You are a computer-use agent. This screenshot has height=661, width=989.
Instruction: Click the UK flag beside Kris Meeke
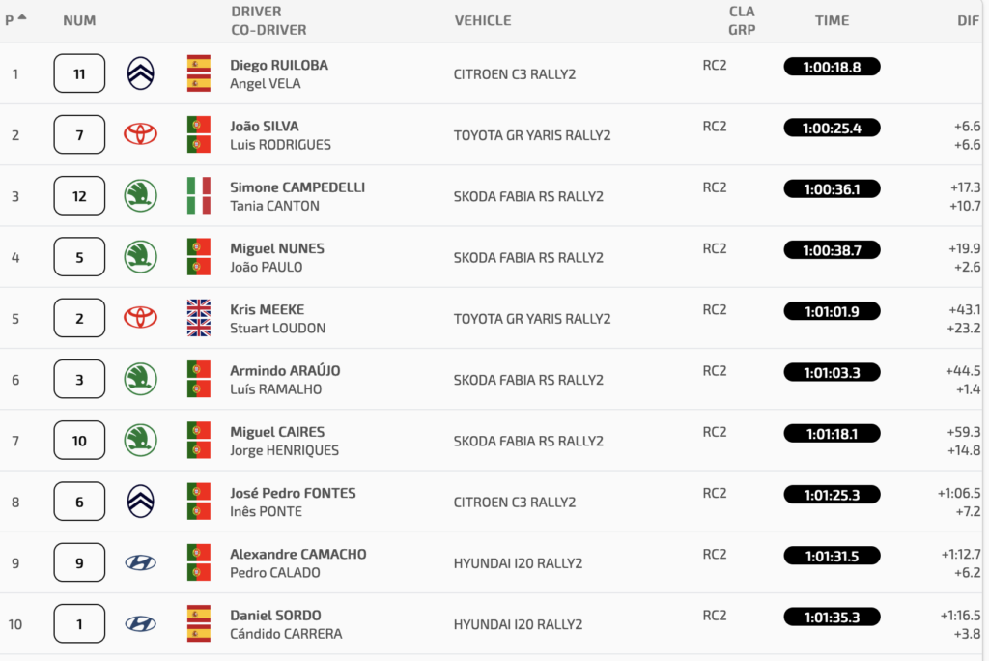pos(199,318)
